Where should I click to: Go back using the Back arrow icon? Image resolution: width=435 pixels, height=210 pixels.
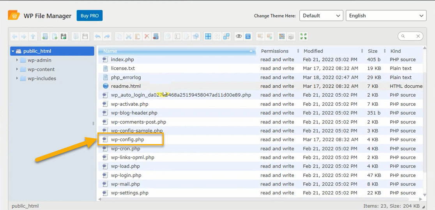(15, 36)
